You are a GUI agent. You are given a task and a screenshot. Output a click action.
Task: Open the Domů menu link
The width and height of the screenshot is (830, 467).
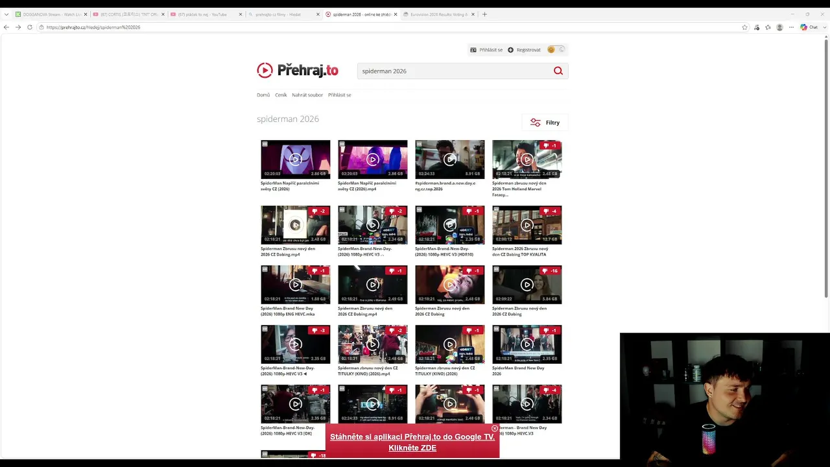(263, 95)
